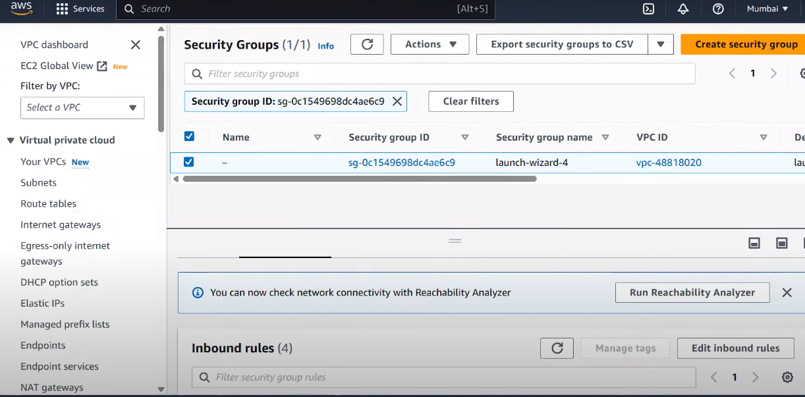Image resolution: width=805 pixels, height=397 pixels.
Task: Close the VPC dashboard sidebar
Action: click(x=136, y=45)
